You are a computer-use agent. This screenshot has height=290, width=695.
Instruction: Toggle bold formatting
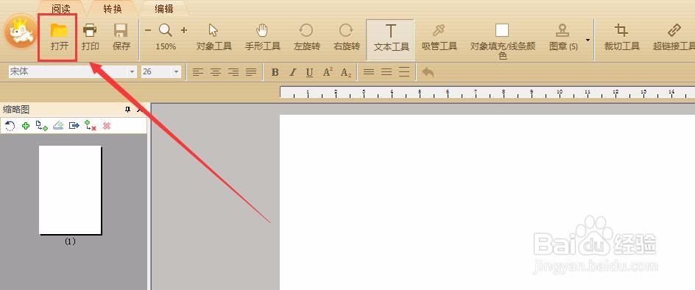pos(275,72)
